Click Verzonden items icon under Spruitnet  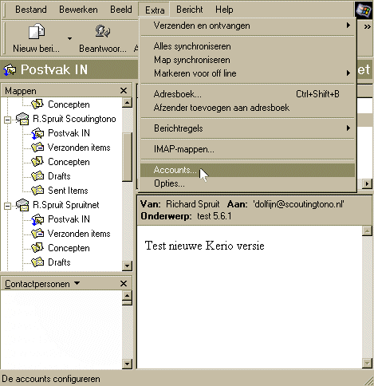(37, 234)
